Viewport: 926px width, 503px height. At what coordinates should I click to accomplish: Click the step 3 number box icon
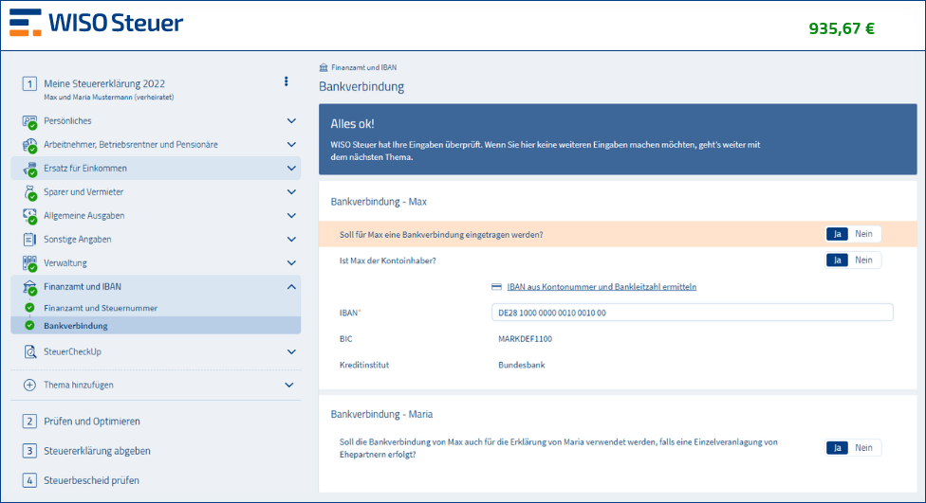29,451
